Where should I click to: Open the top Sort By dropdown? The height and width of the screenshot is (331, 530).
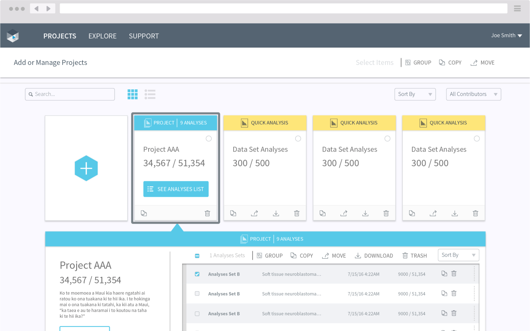point(415,94)
